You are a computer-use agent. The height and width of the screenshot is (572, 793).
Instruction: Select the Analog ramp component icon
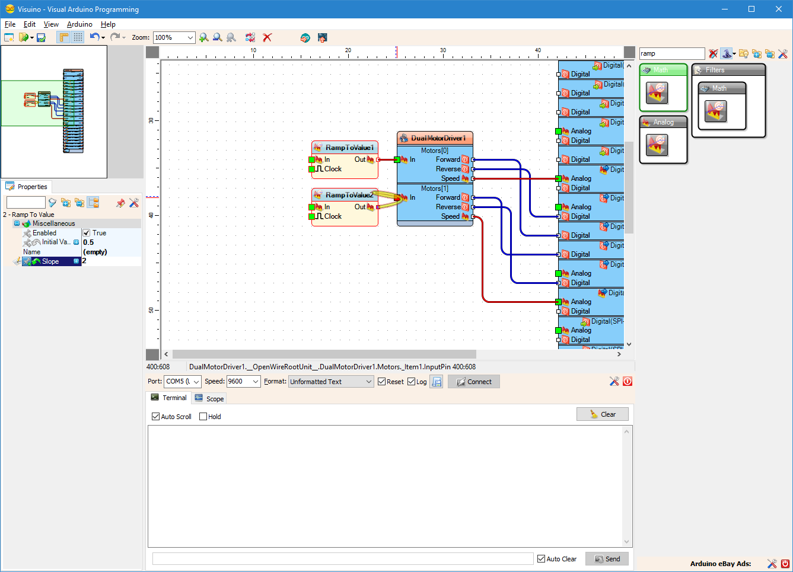click(x=657, y=145)
